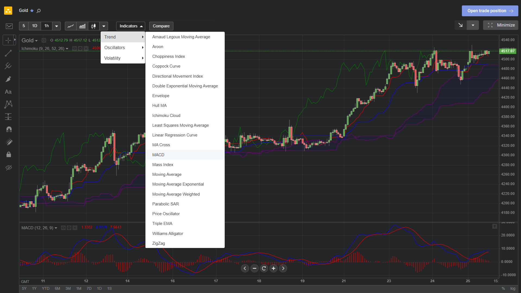Add the ZigZag indicator
The height and width of the screenshot is (293, 521).
click(x=185, y=243)
